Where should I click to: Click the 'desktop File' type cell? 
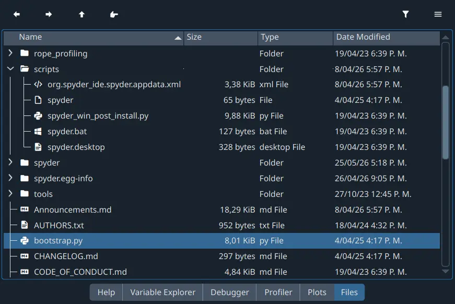[x=282, y=147]
